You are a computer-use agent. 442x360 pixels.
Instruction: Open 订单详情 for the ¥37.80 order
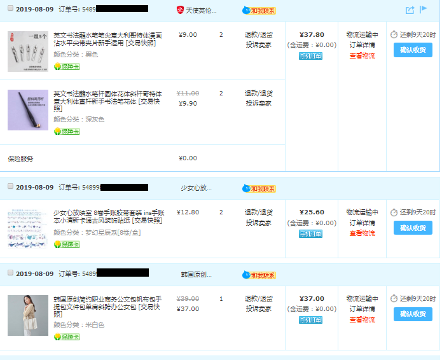click(x=362, y=45)
